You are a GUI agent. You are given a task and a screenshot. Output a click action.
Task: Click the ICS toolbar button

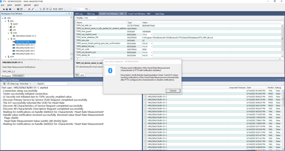pos(55,9)
